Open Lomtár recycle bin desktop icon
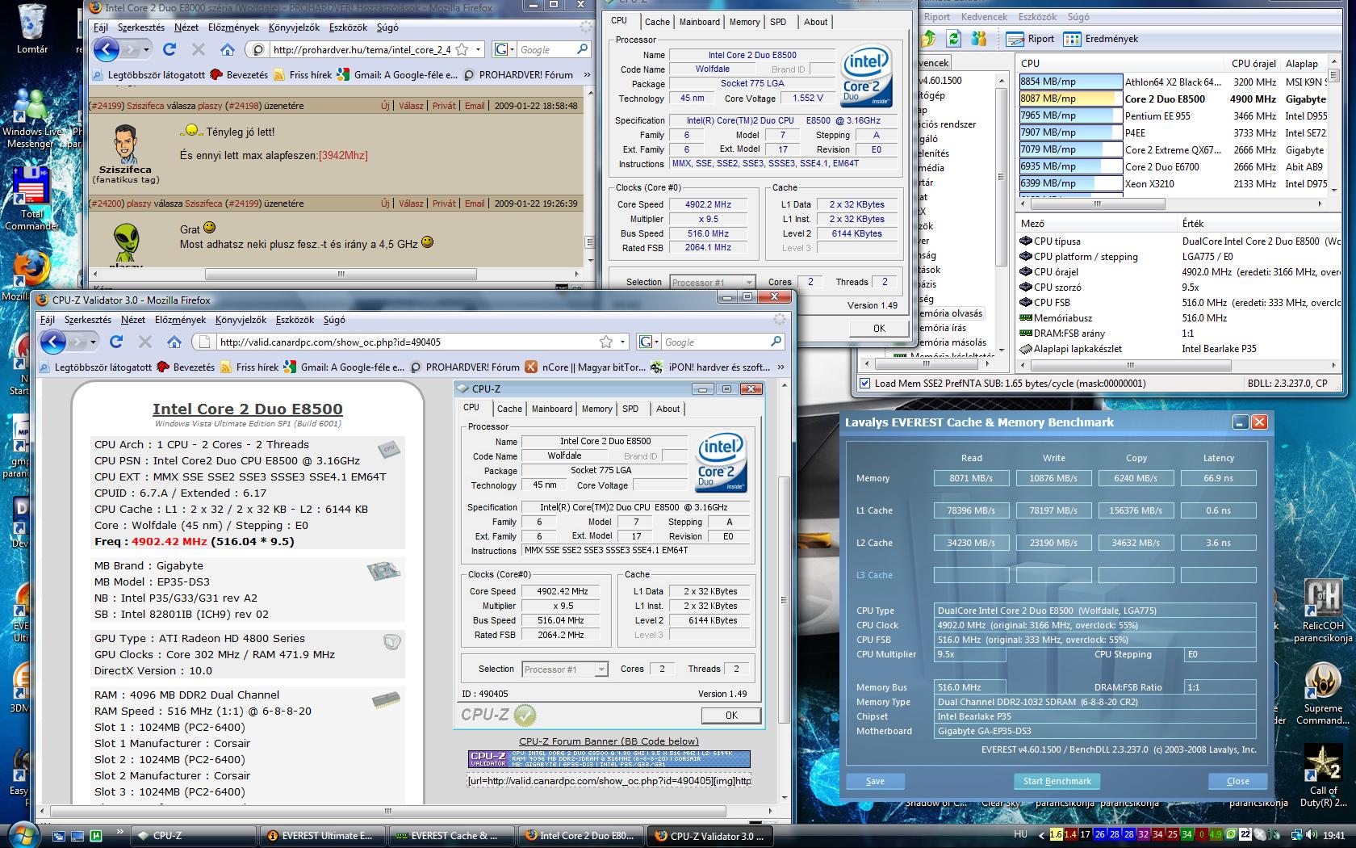Image resolution: width=1356 pixels, height=848 pixels. pyautogui.click(x=32, y=28)
